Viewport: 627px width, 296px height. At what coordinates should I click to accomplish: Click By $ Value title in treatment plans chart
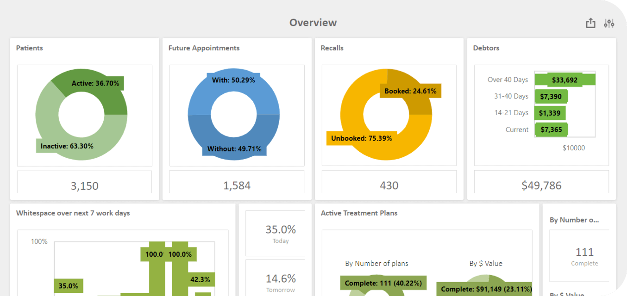pyautogui.click(x=486, y=264)
